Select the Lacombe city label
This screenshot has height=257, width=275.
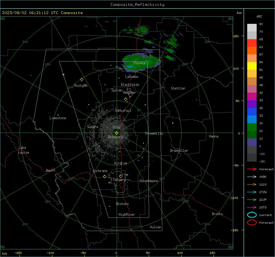tap(132, 77)
